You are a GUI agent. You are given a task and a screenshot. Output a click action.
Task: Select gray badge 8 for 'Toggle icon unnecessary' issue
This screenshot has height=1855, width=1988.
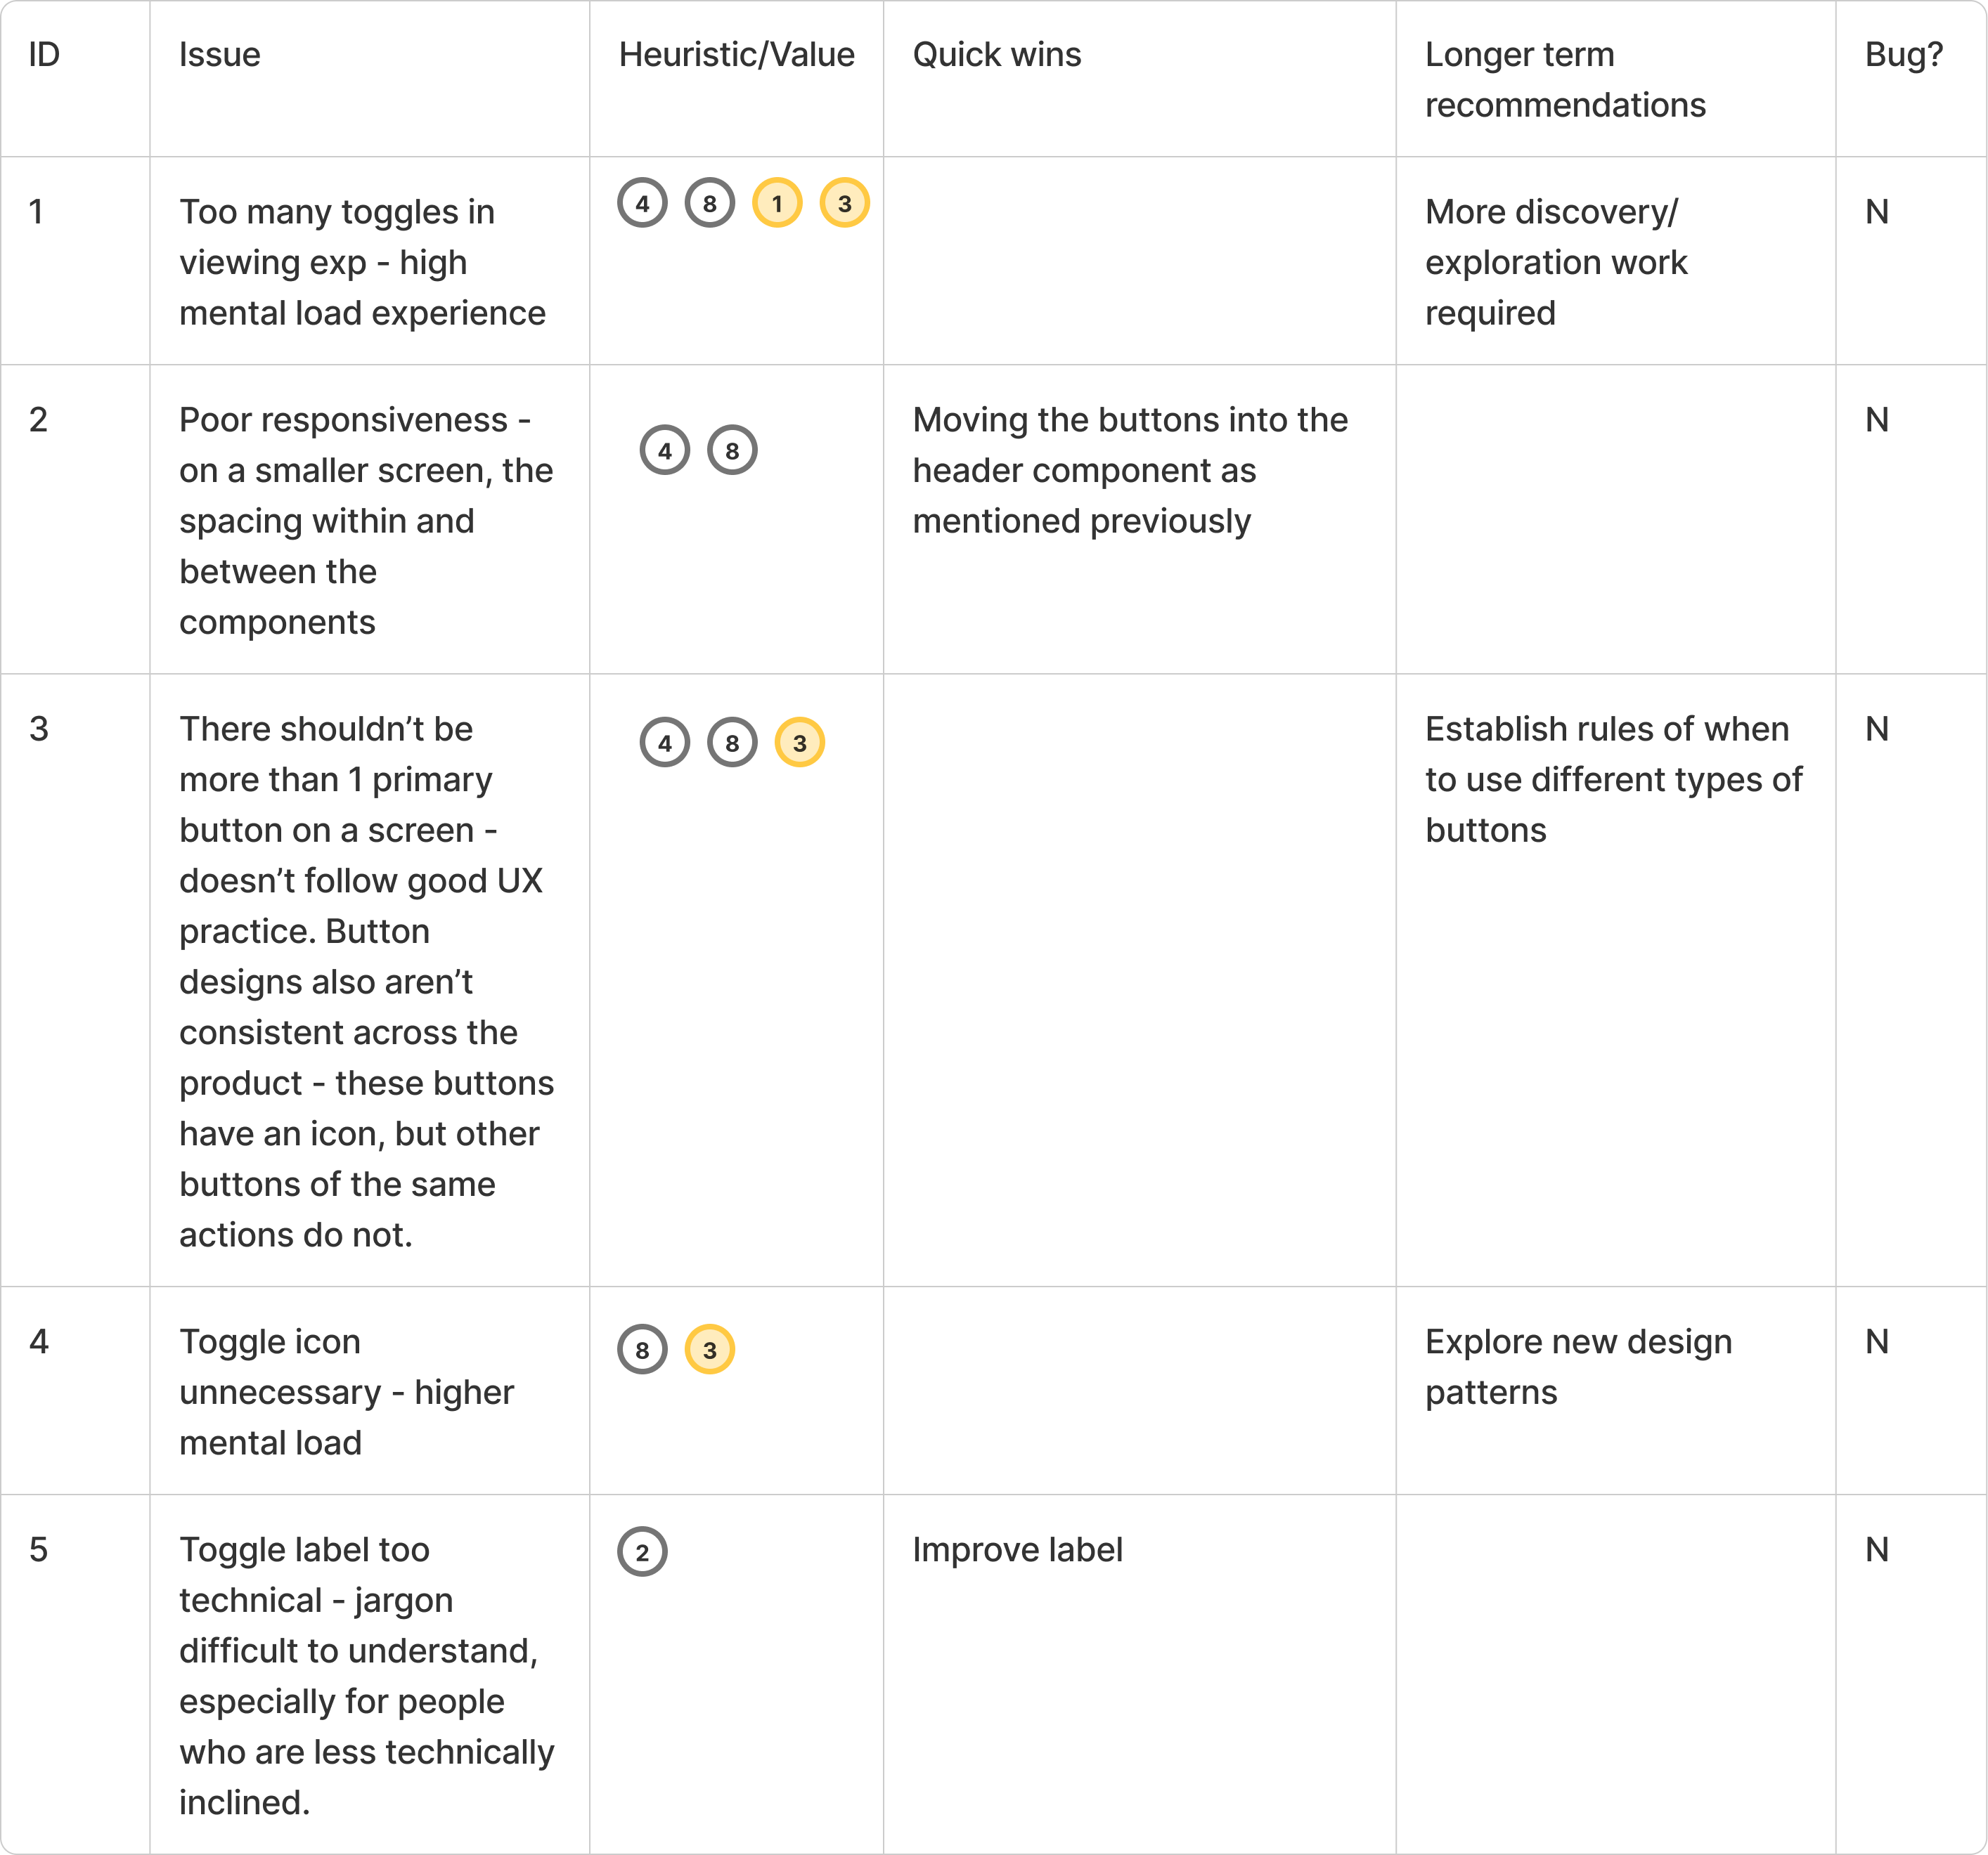[x=642, y=1350]
